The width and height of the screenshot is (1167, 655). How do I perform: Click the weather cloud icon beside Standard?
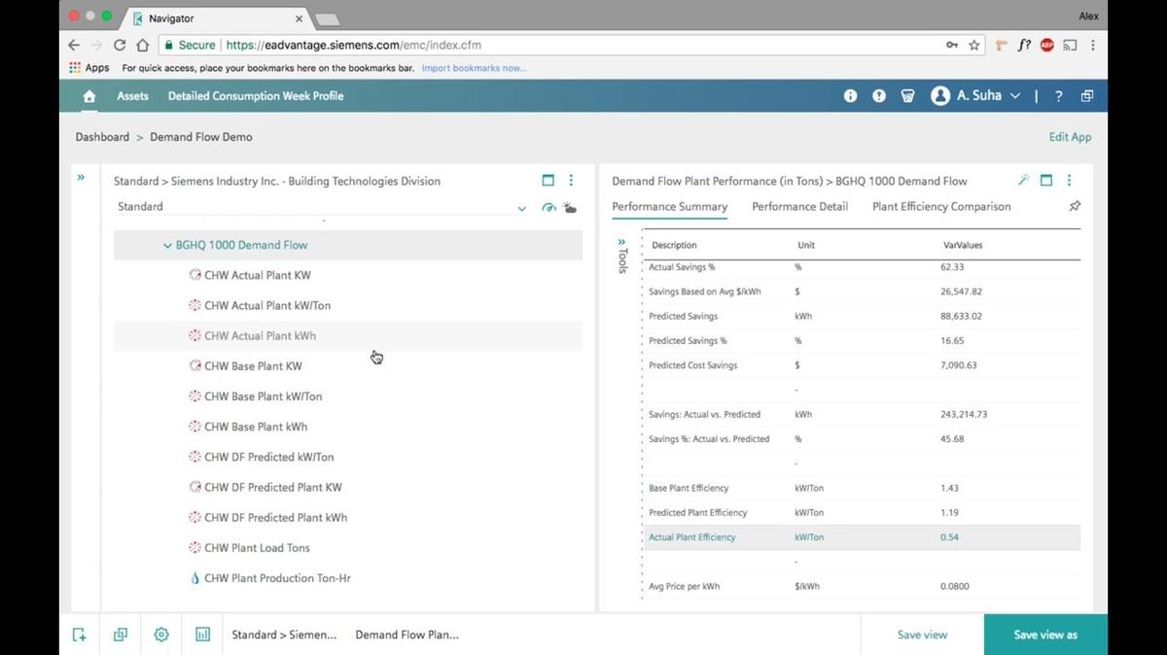pos(570,207)
